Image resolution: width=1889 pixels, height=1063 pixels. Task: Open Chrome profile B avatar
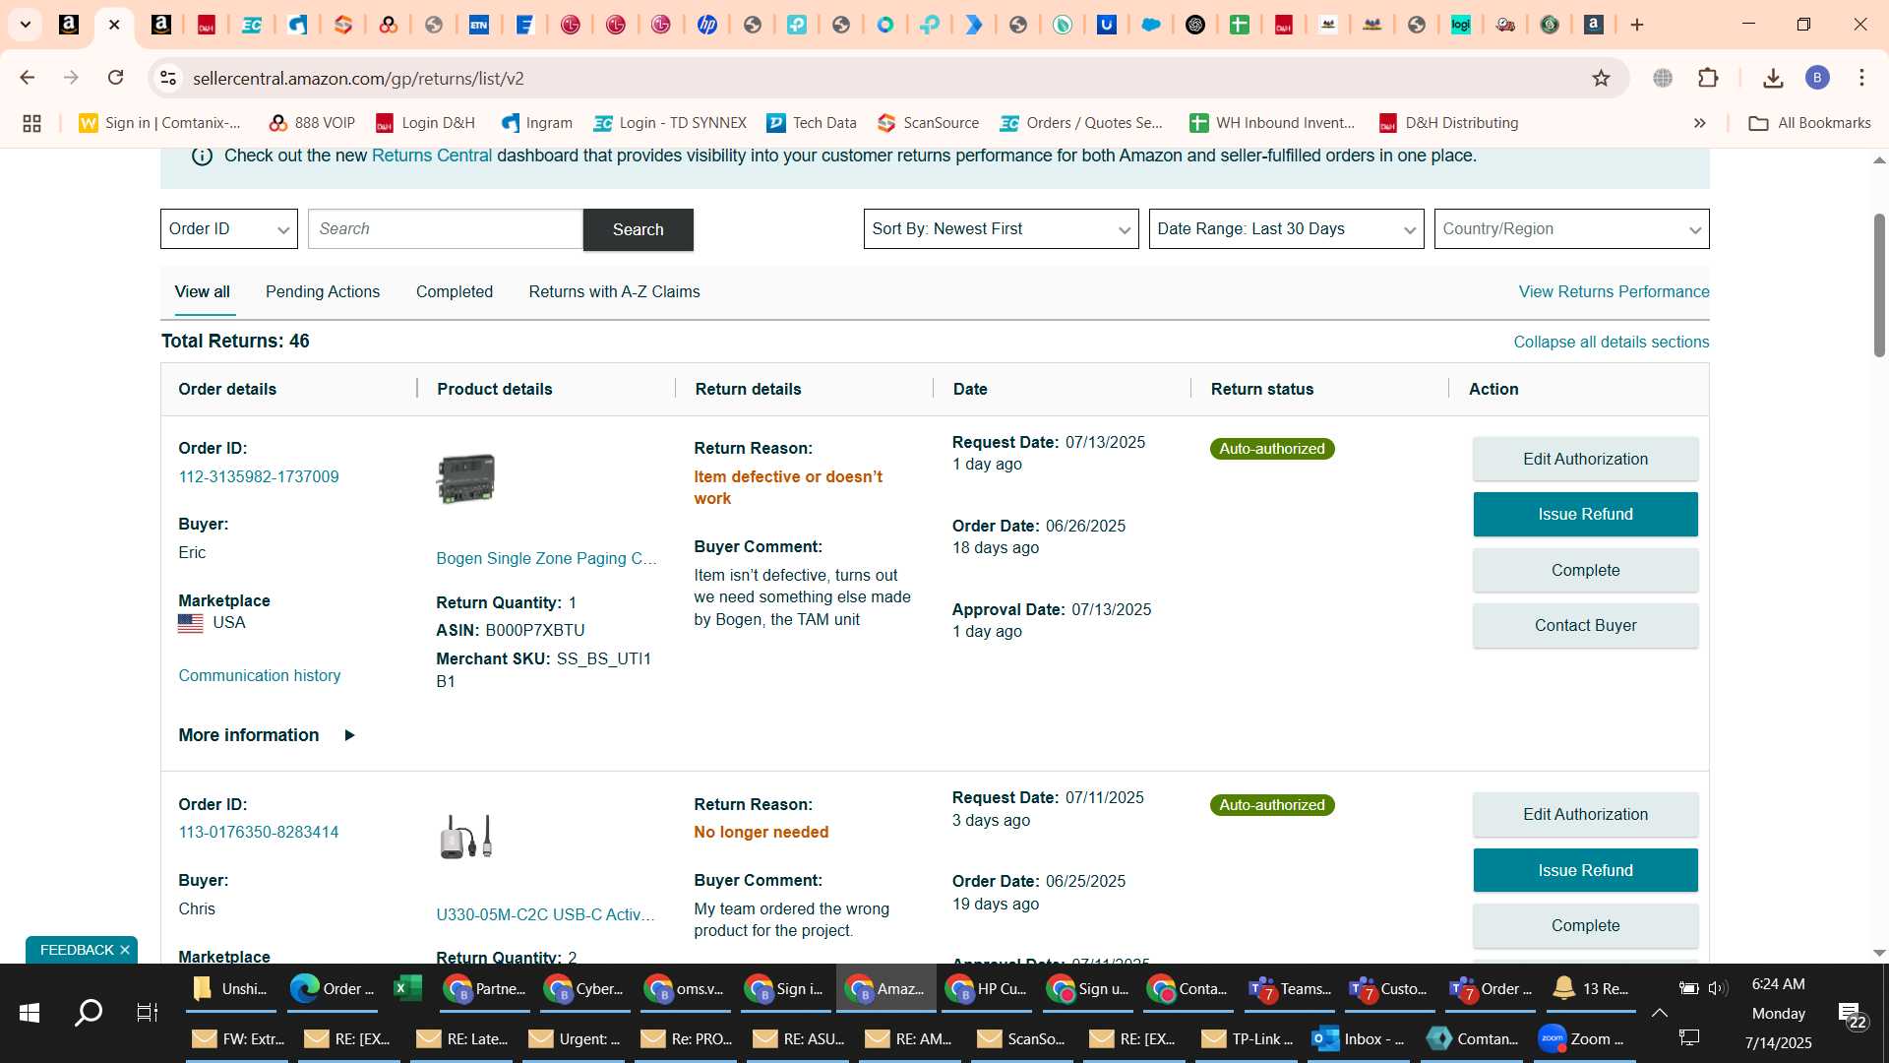pyautogui.click(x=1817, y=78)
